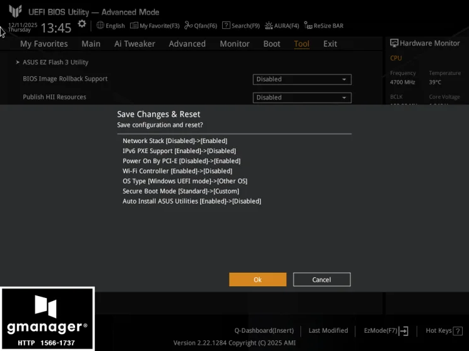Open Publish HII Resources dropdown

pos(302,98)
